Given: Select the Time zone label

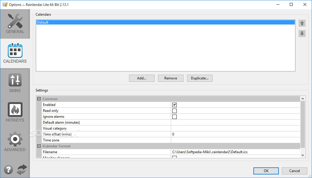Looking at the screenshot, I should coord(51,140).
